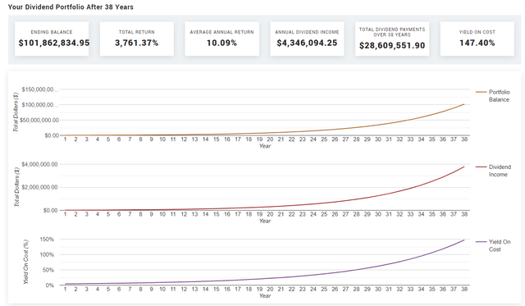Click the 'Yield On Cost (%)' vertical axis title
525x306 pixels.
coord(26,263)
